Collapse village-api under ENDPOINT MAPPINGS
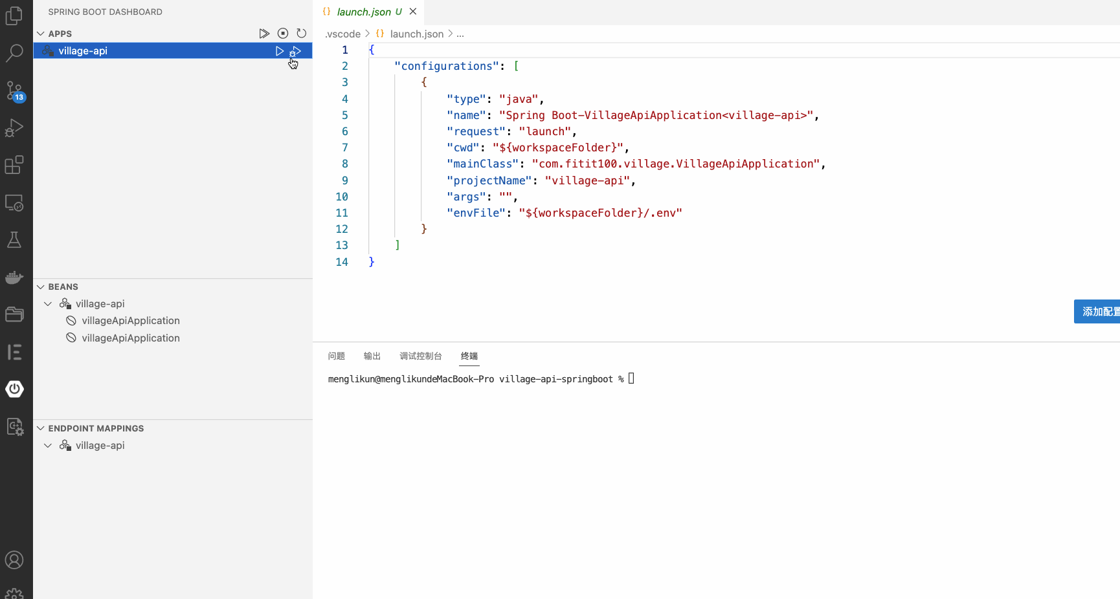The width and height of the screenshot is (1120, 599). click(x=48, y=445)
